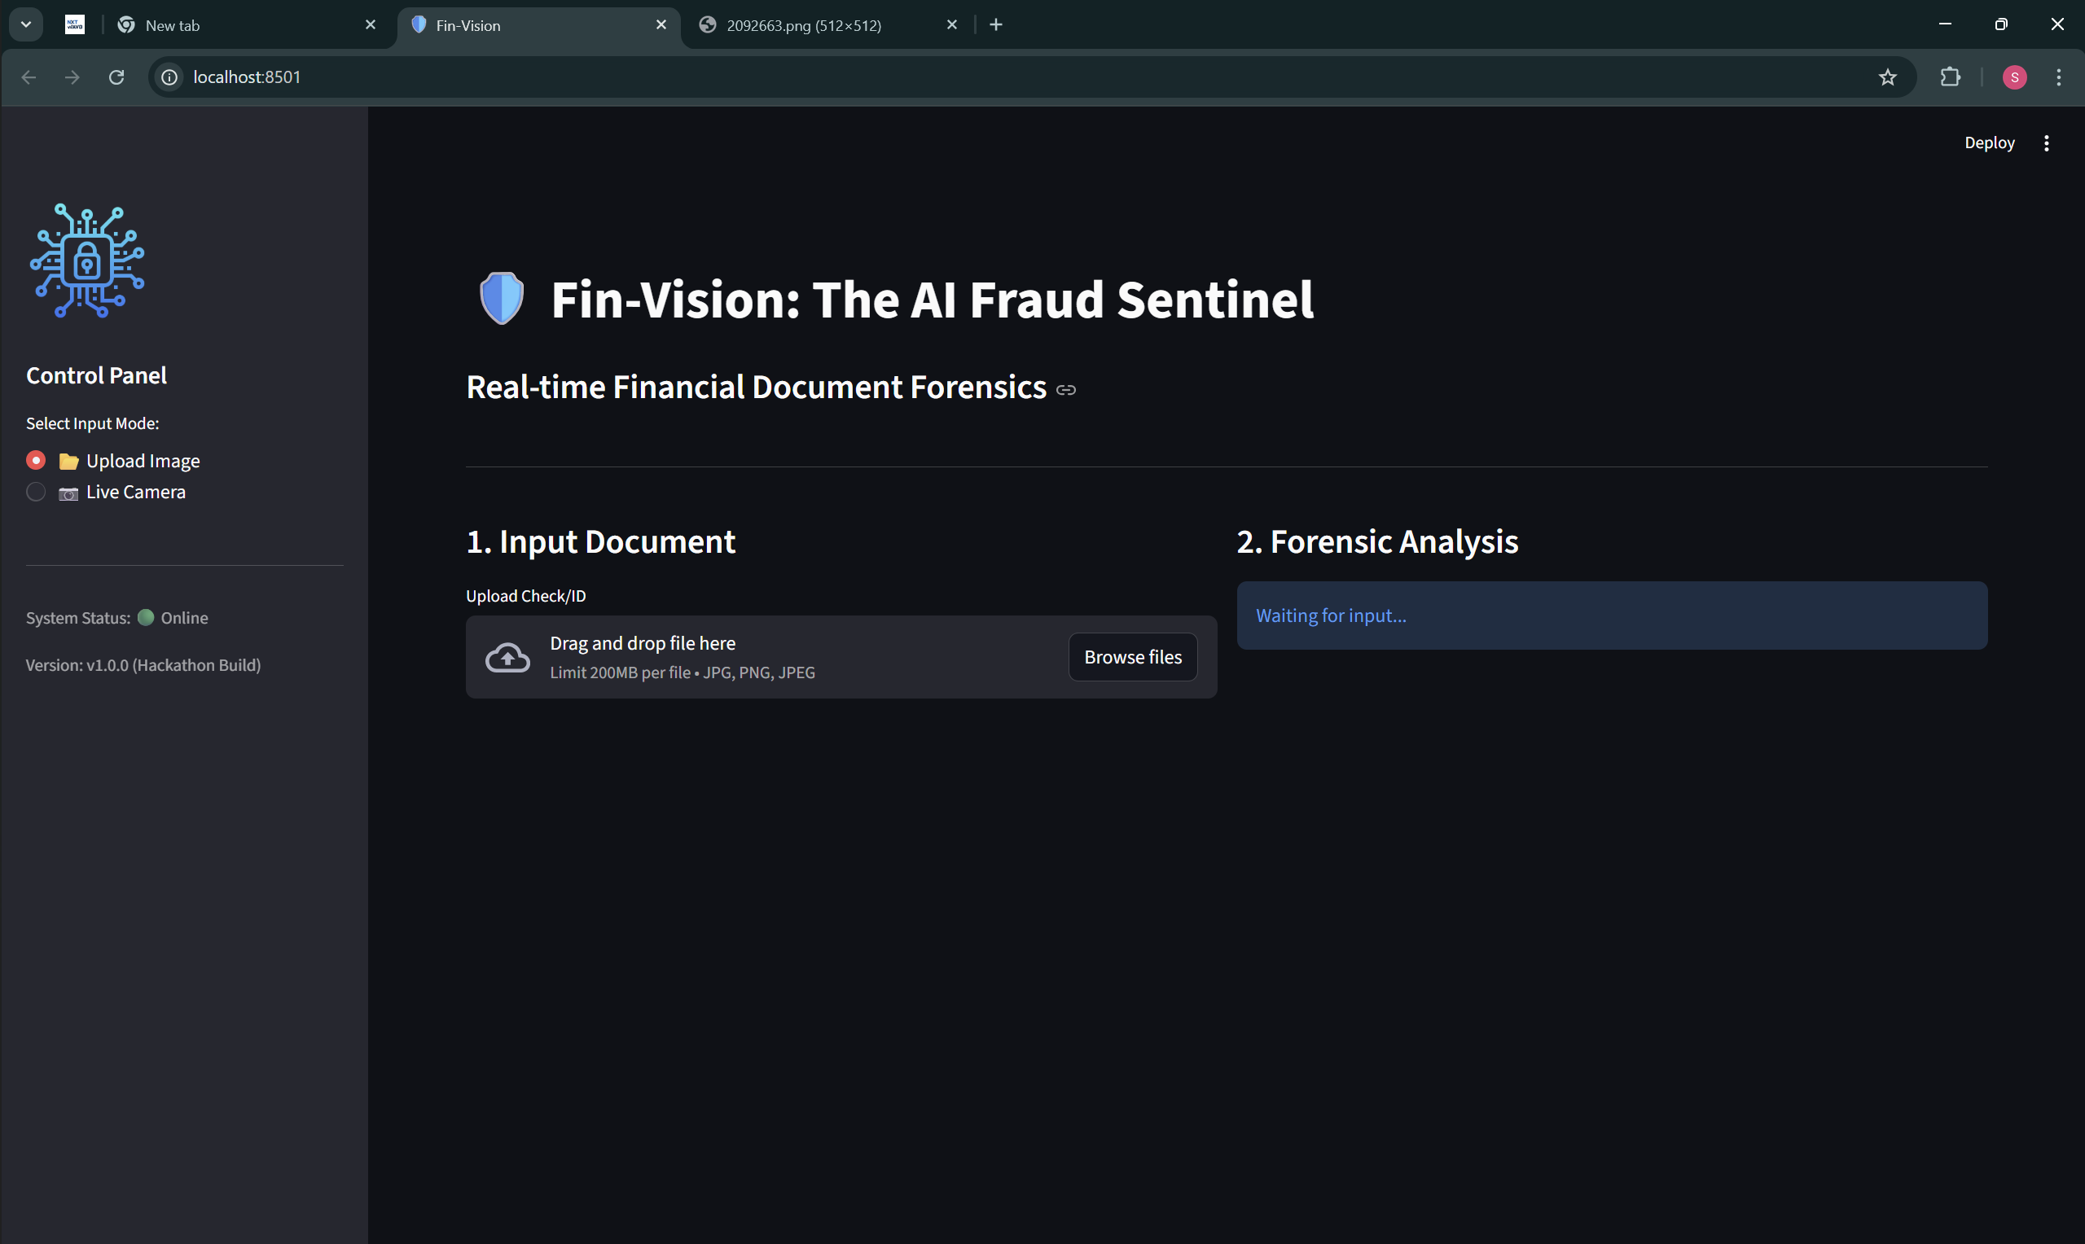Switch to the 2092663.png tab
This screenshot has width=2085, height=1244.
803,25
